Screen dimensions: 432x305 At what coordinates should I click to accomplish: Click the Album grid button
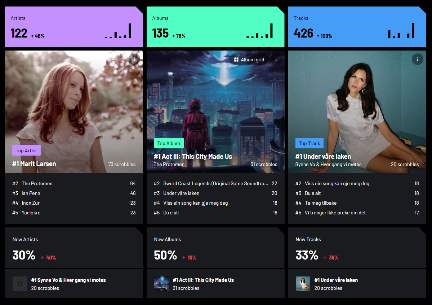tap(249, 60)
